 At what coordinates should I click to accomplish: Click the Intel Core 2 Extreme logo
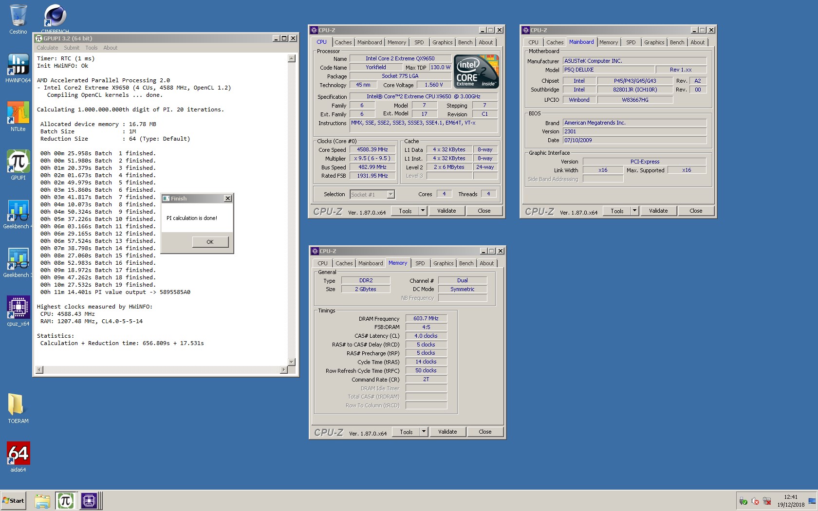[x=476, y=72]
